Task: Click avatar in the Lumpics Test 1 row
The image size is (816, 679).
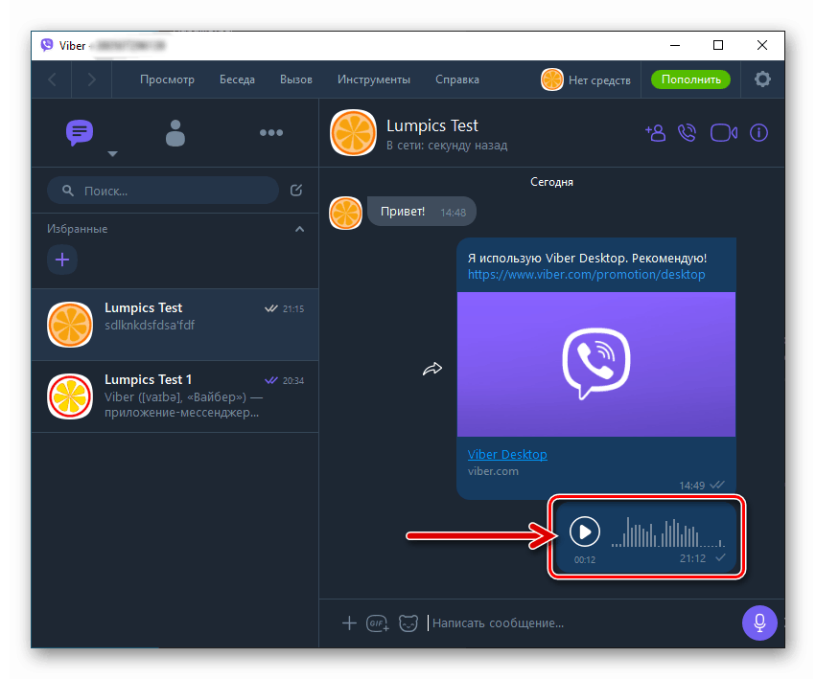Action: tap(70, 396)
